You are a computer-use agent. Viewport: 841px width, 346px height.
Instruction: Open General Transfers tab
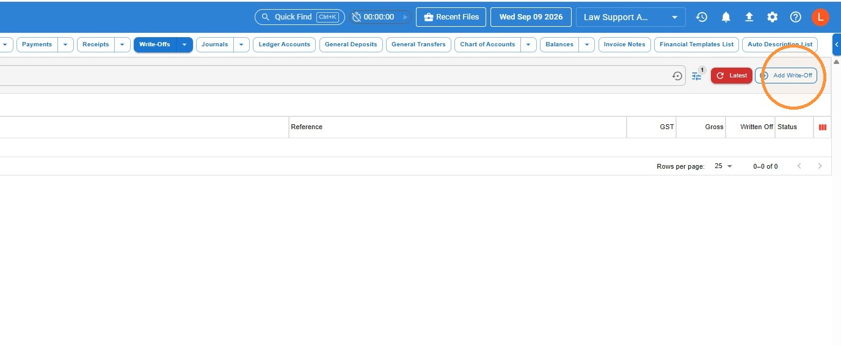click(418, 44)
